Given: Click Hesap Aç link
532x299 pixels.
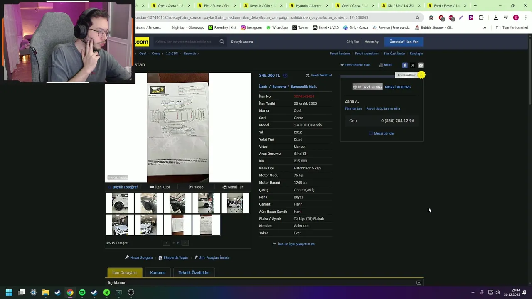Looking at the screenshot, I should [372, 42].
